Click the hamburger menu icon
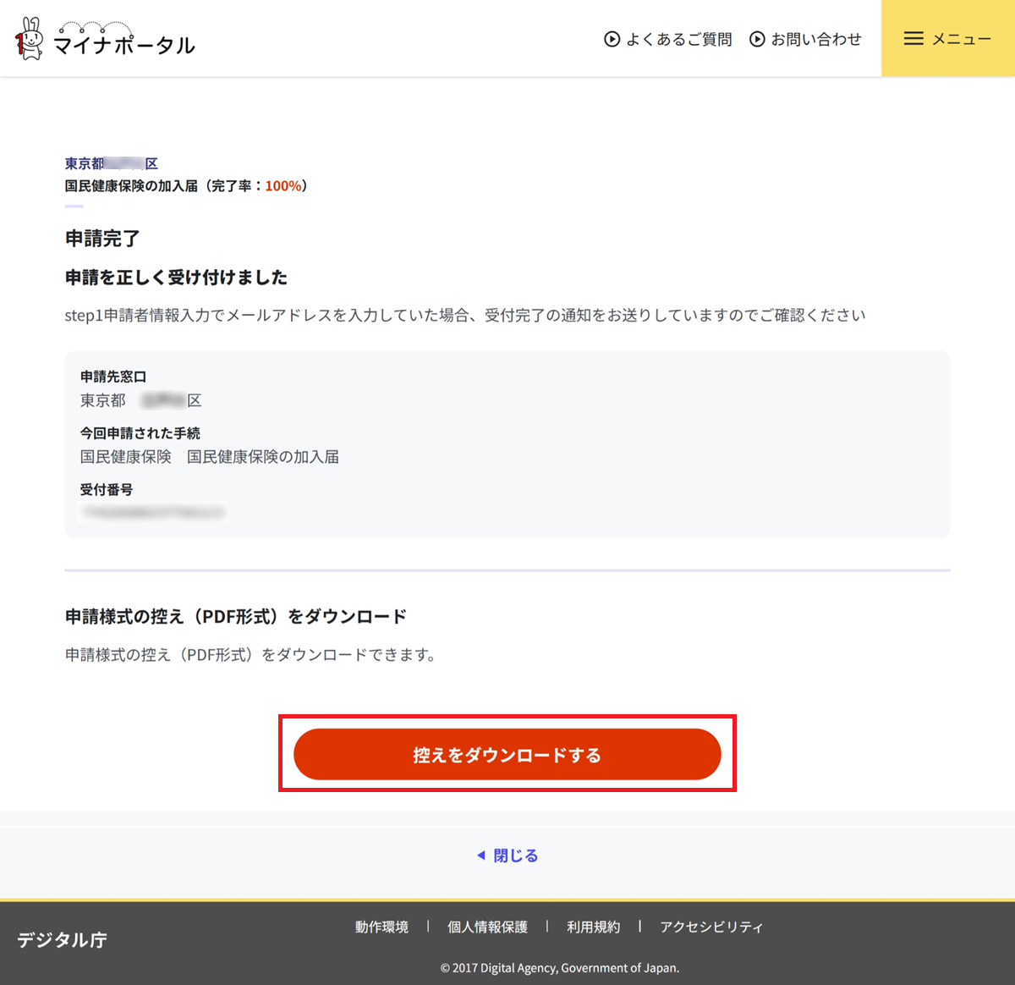This screenshot has height=985, width=1015. tap(913, 39)
